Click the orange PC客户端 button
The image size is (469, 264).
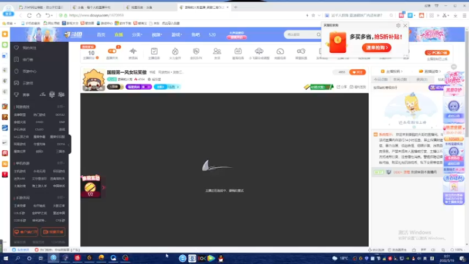pyautogui.click(x=437, y=53)
